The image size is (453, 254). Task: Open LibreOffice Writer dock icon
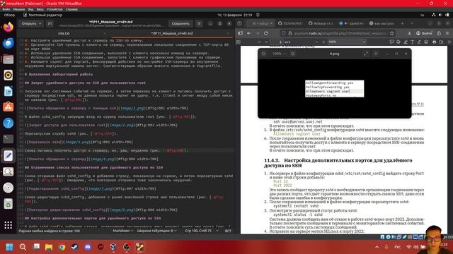coord(8,91)
